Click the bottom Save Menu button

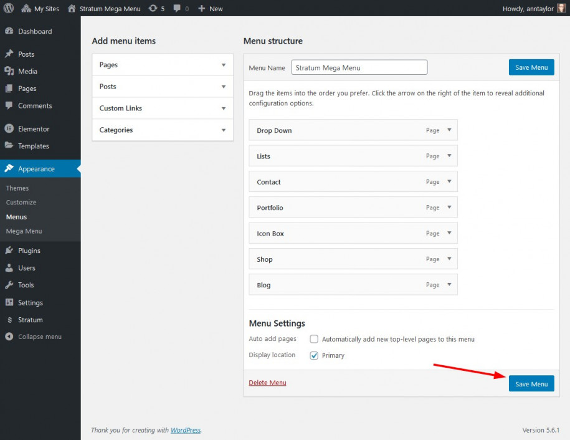(531, 384)
